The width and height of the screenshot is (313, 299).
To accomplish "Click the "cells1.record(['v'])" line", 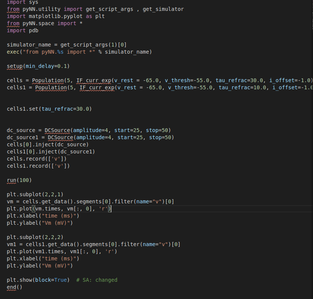I will [38, 166].
